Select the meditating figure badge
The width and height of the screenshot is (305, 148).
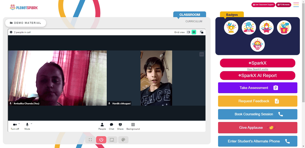pyautogui.click(x=267, y=28)
